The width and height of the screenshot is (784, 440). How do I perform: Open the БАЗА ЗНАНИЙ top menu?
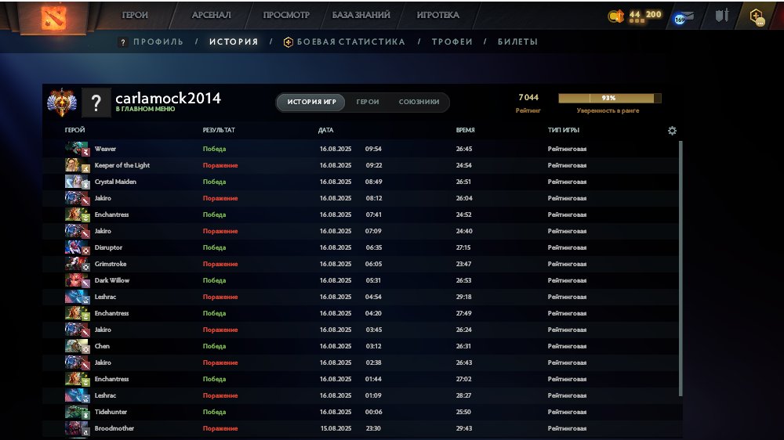click(361, 15)
